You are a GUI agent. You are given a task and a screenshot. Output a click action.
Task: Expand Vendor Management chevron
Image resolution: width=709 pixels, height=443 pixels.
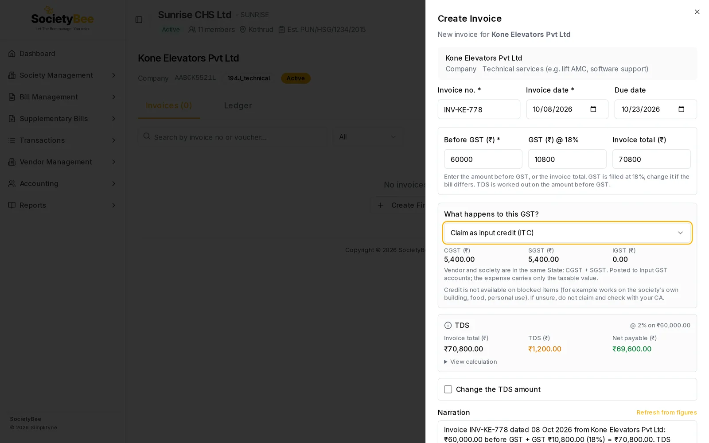pyautogui.click(x=113, y=162)
